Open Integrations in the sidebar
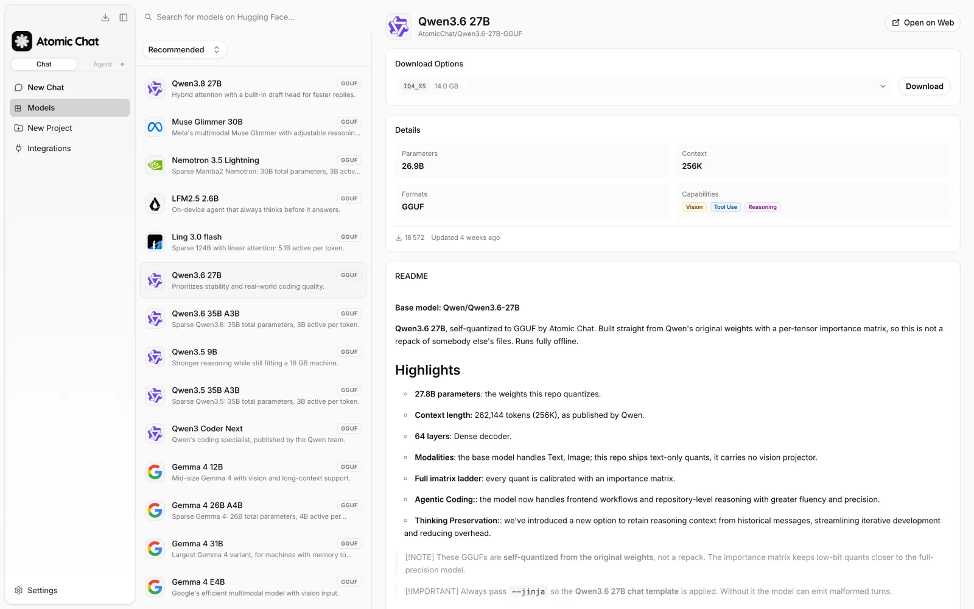 click(x=70, y=149)
